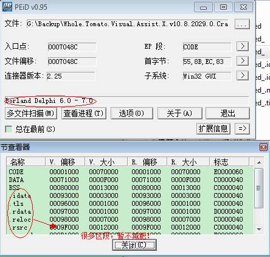
Task: Click the R. offset column header
Action: click(147, 162)
